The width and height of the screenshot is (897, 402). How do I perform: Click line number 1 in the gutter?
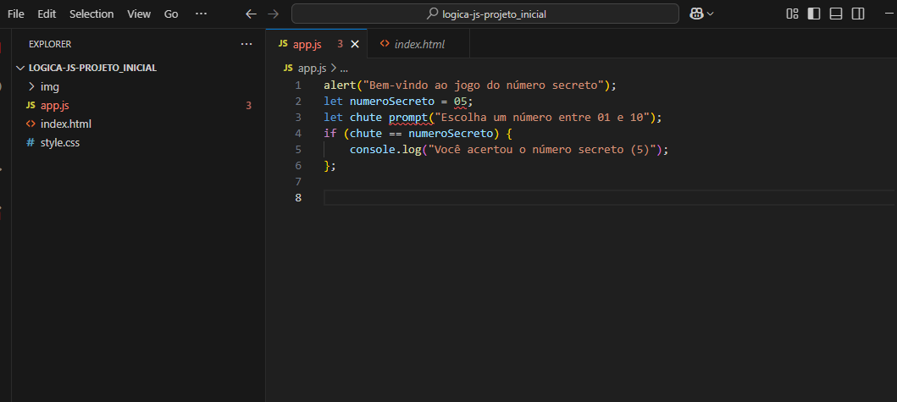298,85
